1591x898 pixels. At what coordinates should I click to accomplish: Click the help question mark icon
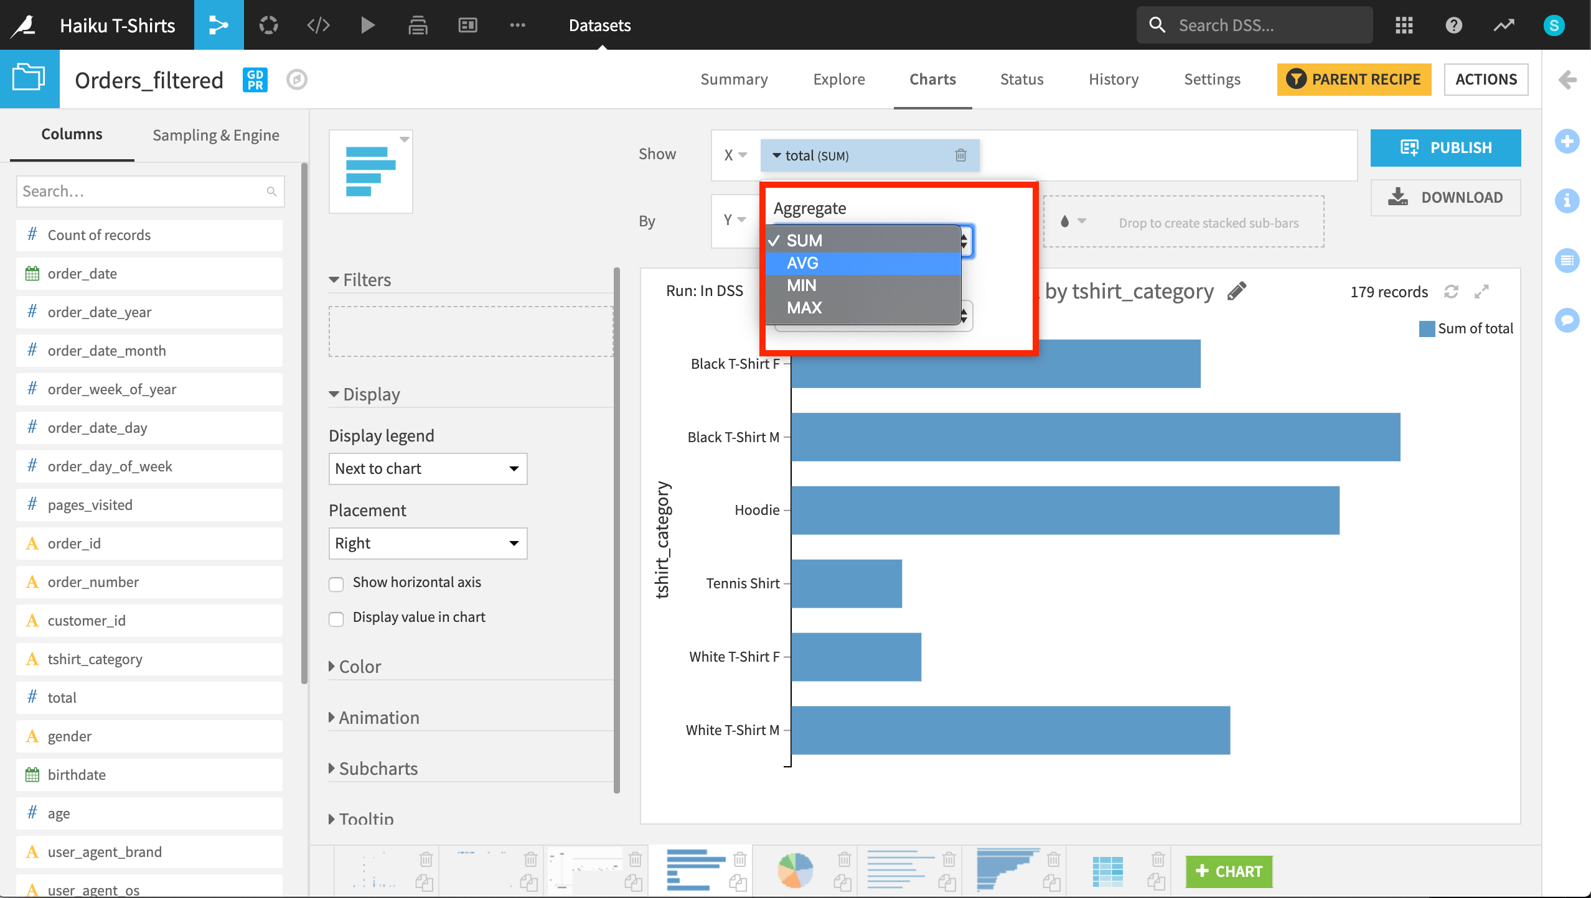coord(1453,25)
